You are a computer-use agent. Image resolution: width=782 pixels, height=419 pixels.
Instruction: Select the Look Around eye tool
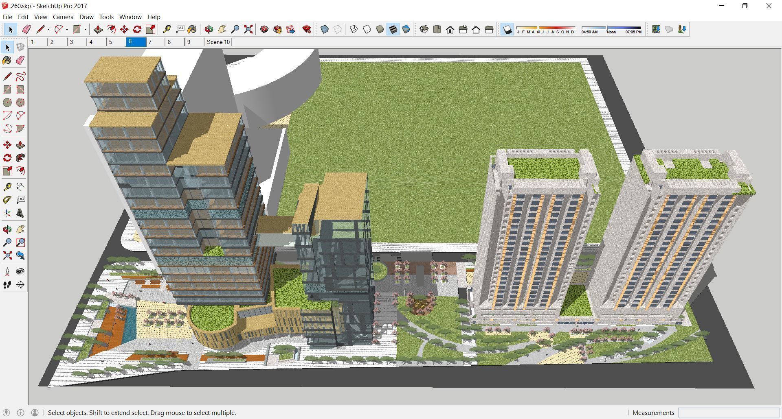(20, 272)
